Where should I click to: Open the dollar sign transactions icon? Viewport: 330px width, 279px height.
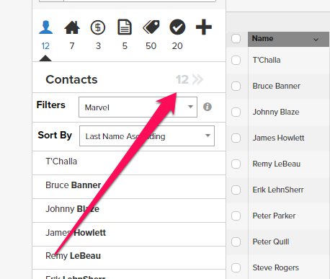(98, 27)
